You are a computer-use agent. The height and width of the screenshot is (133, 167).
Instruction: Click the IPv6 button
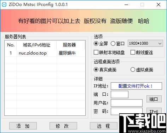(154, 111)
